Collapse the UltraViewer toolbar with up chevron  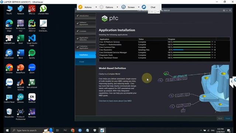(158, 12)
